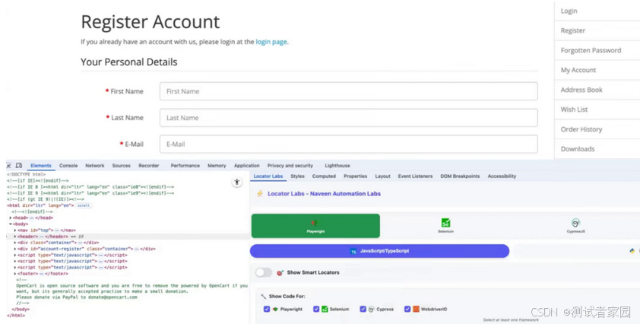640x324 pixels.
Task: Click the scroll badge on the html node
Action: pos(84,205)
